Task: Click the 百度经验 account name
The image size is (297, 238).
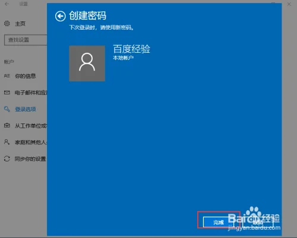Action: pyautogui.click(x=131, y=49)
